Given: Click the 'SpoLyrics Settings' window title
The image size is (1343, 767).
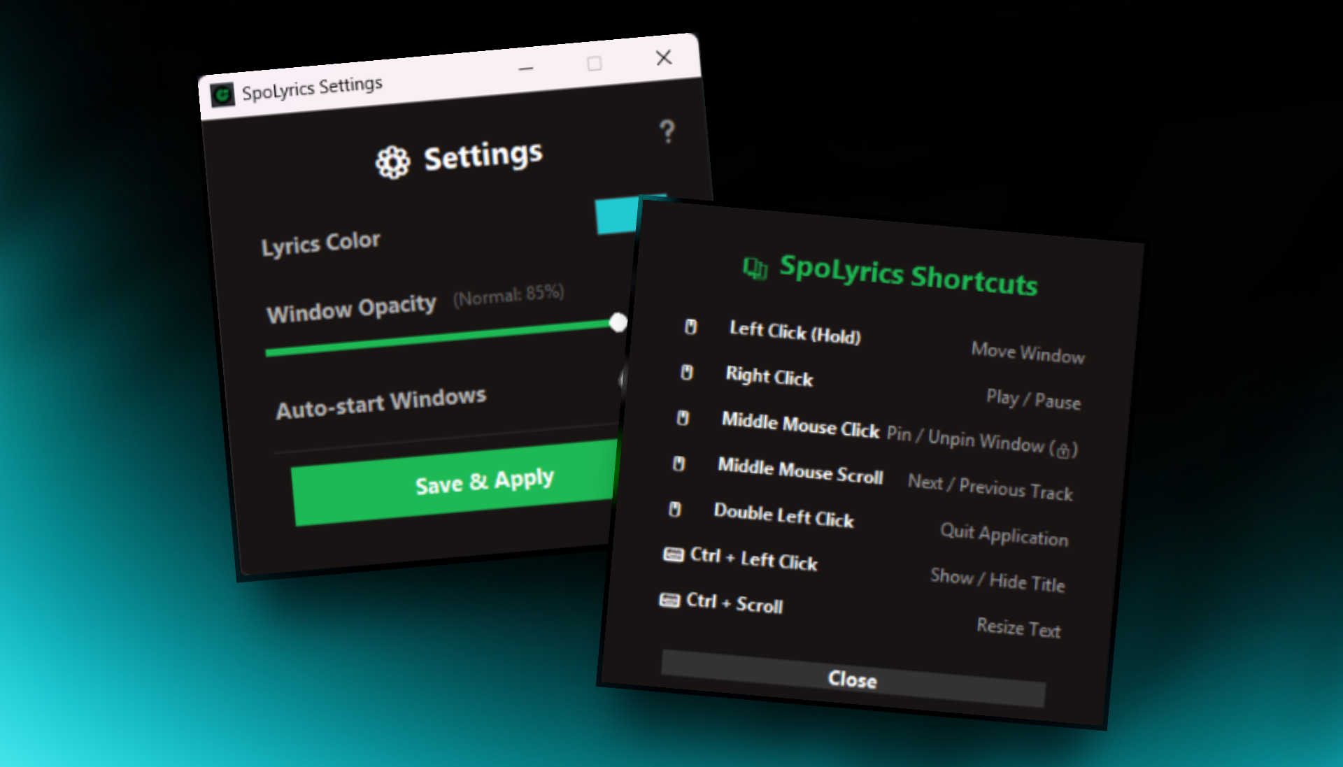Looking at the screenshot, I should (x=312, y=88).
